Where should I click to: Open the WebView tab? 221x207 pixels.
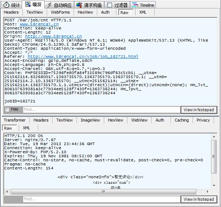tap(139, 120)
